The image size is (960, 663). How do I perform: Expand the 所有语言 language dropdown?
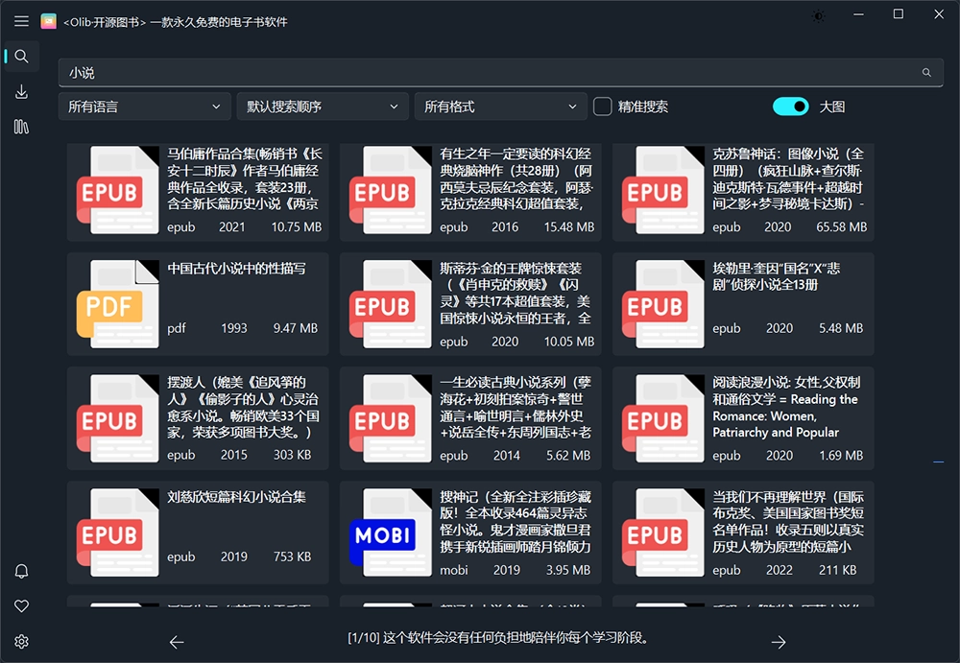(x=145, y=107)
